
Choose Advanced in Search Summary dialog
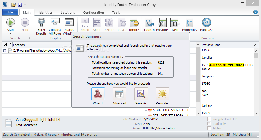pyautogui.click(x=119, y=94)
